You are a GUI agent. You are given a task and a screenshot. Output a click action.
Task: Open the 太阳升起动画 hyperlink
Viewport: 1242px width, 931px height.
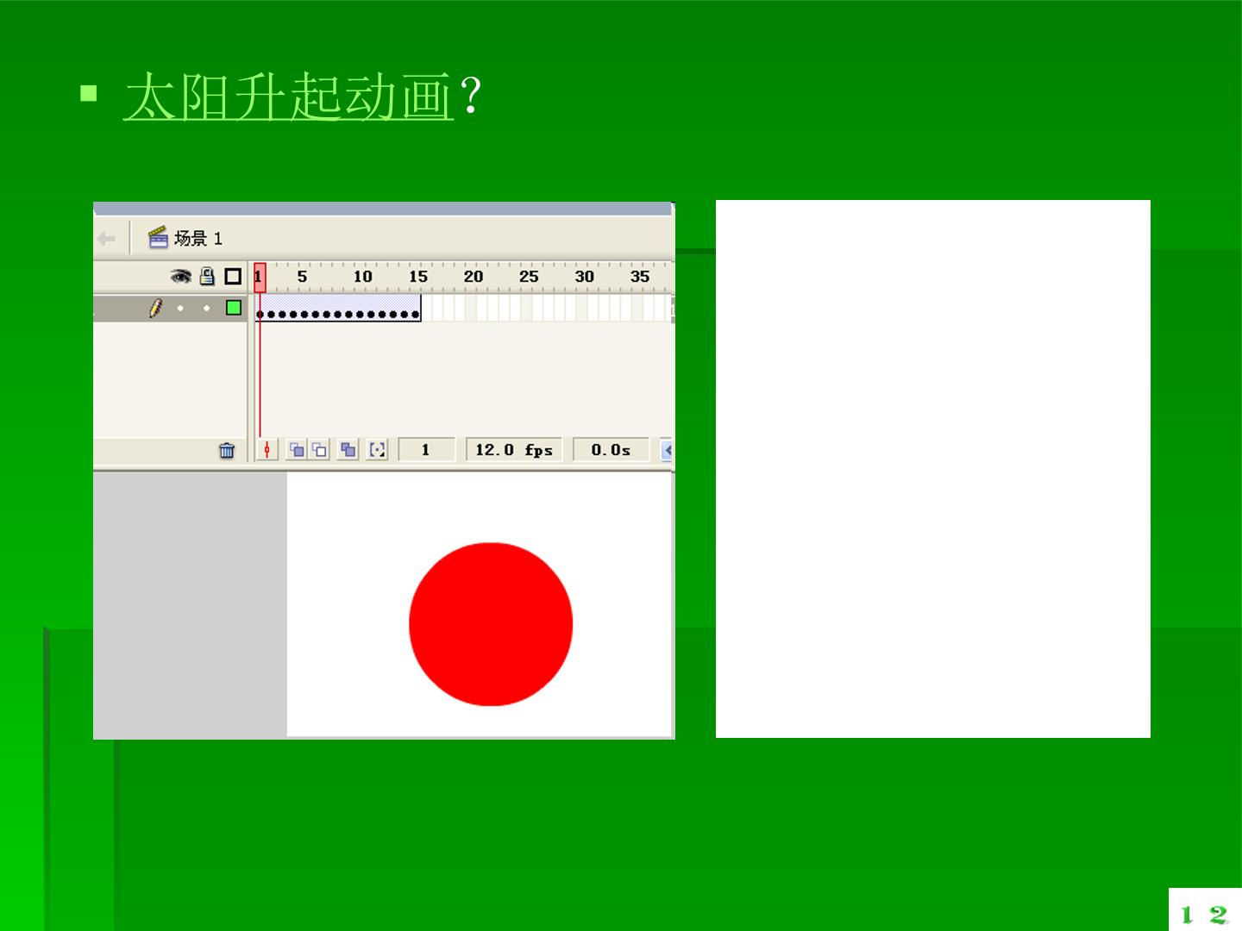pos(288,96)
